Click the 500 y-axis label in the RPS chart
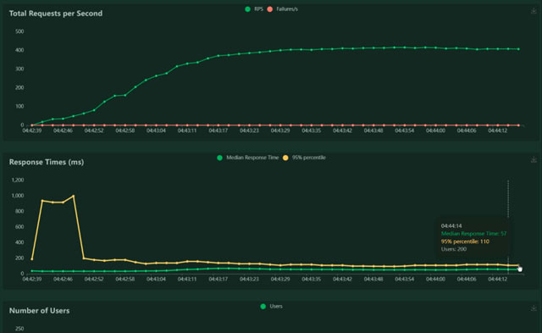542x333 pixels. (19, 31)
